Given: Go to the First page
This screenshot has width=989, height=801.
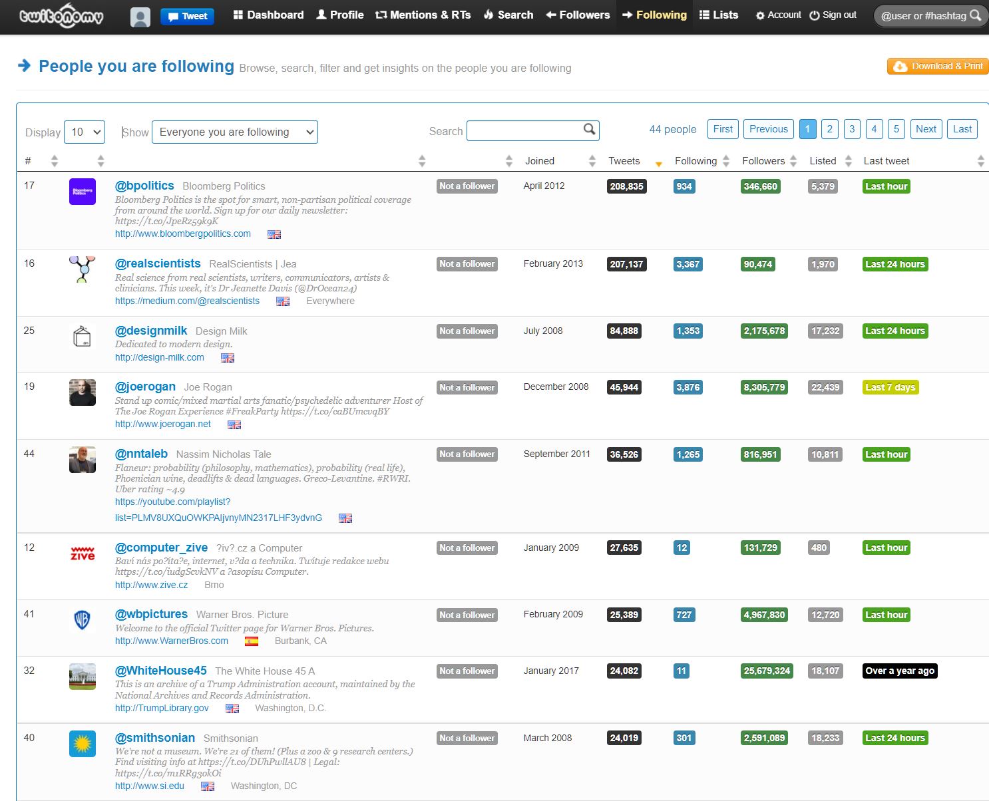Looking at the screenshot, I should point(723,129).
